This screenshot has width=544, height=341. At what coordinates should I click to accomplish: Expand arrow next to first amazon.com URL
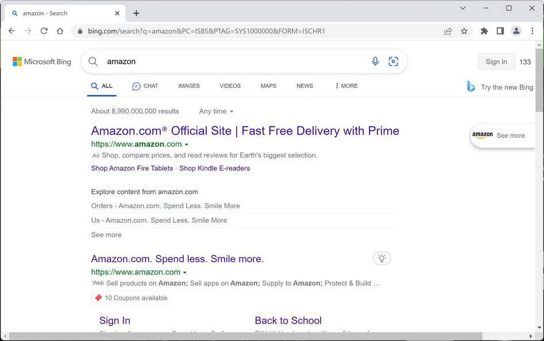(x=187, y=144)
